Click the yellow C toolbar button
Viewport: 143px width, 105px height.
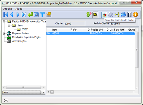[95, 15]
